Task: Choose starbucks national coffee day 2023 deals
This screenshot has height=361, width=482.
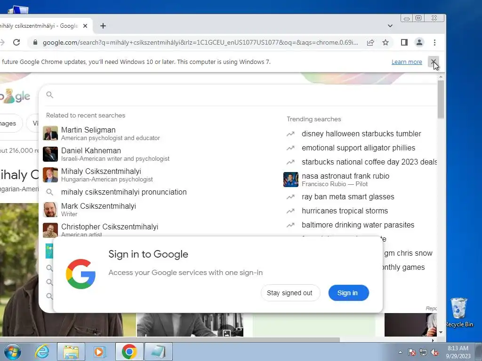Action: pos(369,162)
